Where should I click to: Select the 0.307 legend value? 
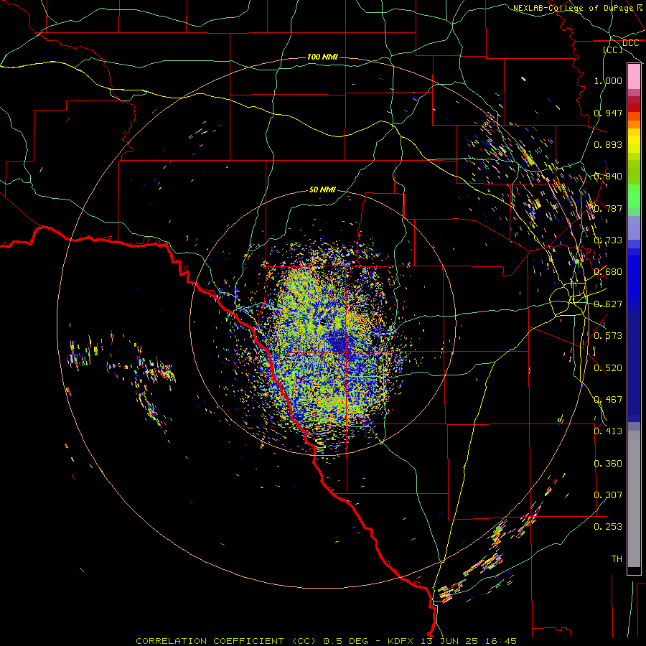pos(608,495)
